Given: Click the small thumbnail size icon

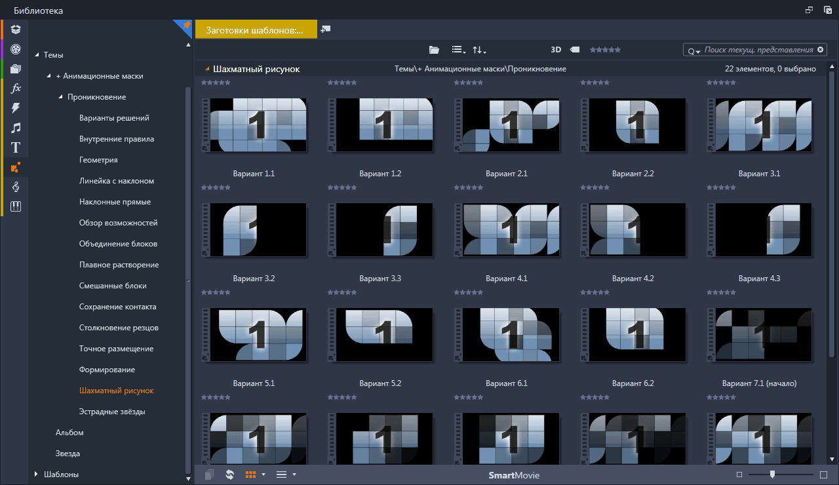Looking at the screenshot, I should click(739, 475).
